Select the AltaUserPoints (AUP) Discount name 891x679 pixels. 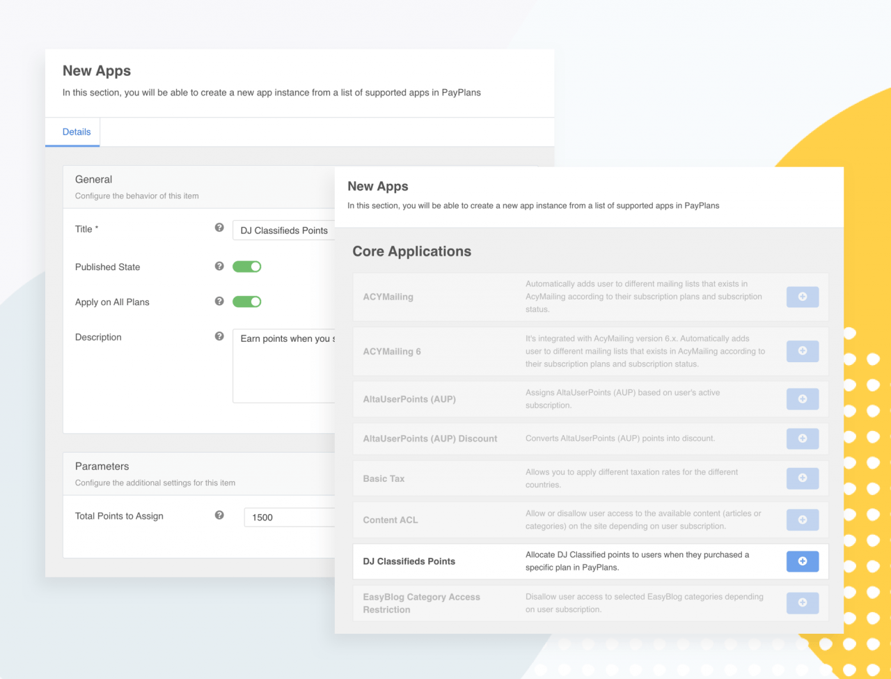(430, 439)
